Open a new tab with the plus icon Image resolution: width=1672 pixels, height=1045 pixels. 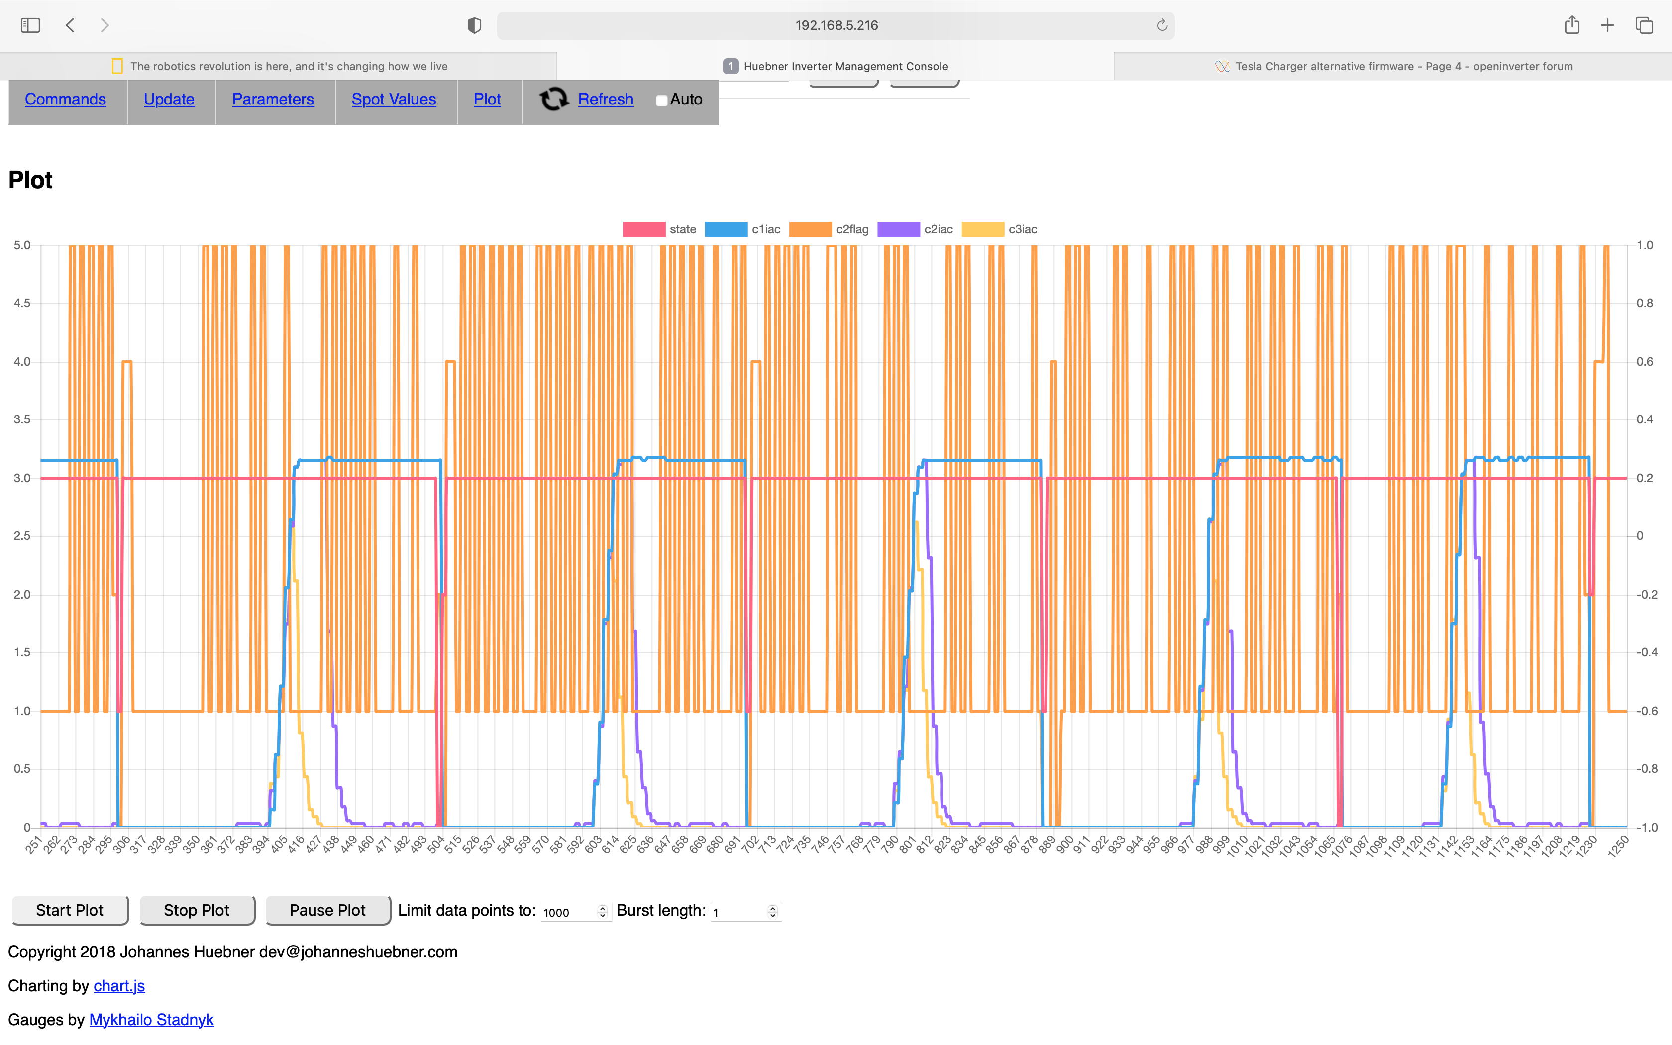point(1608,25)
